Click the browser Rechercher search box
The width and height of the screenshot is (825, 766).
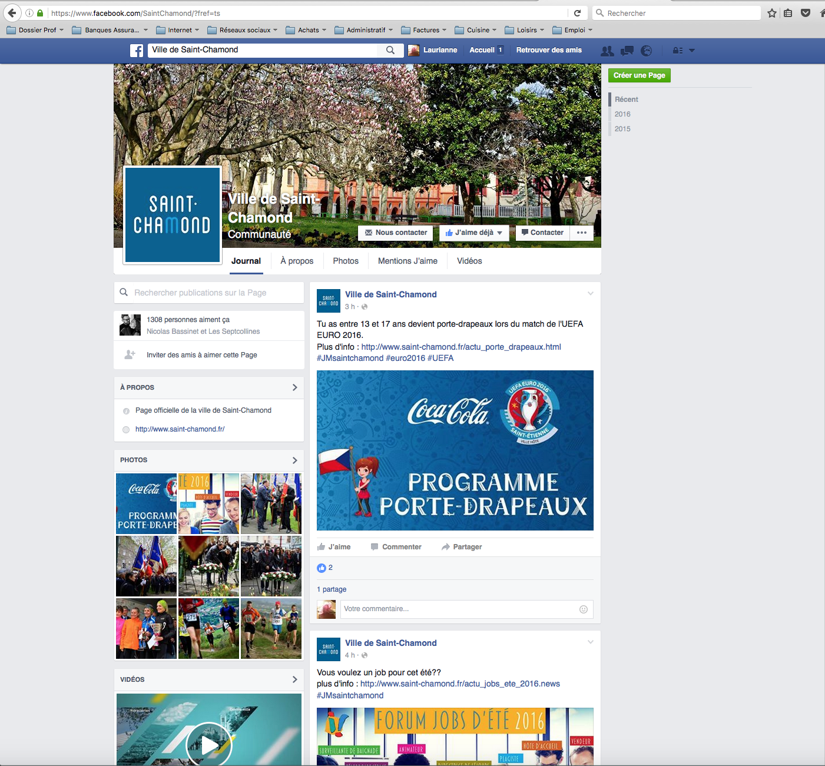coord(676,13)
